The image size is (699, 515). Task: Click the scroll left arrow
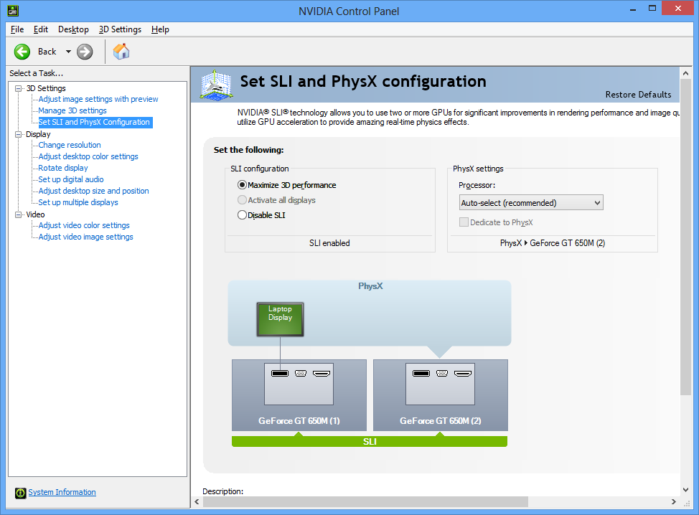pyautogui.click(x=197, y=501)
